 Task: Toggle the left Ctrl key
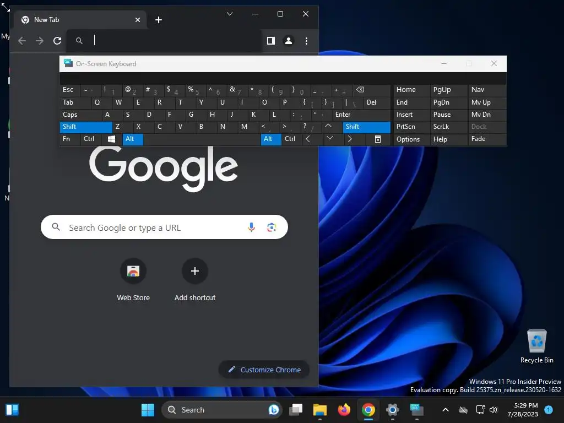point(91,139)
